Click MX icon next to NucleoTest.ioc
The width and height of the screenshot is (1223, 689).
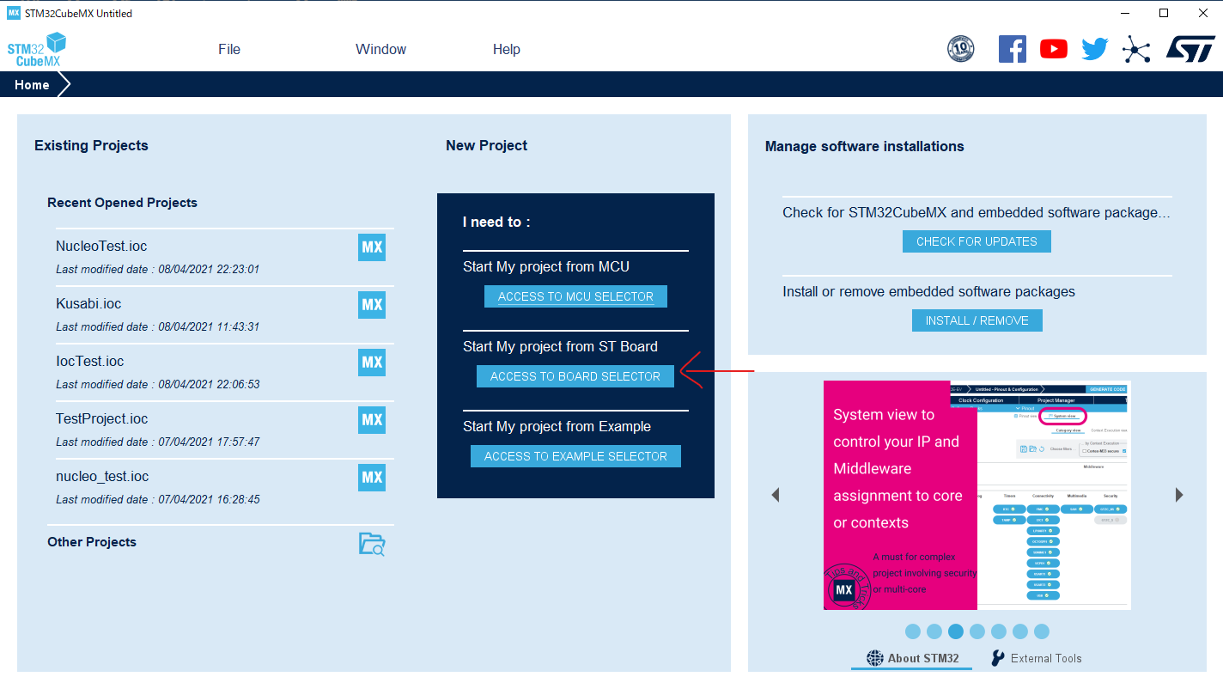372,247
